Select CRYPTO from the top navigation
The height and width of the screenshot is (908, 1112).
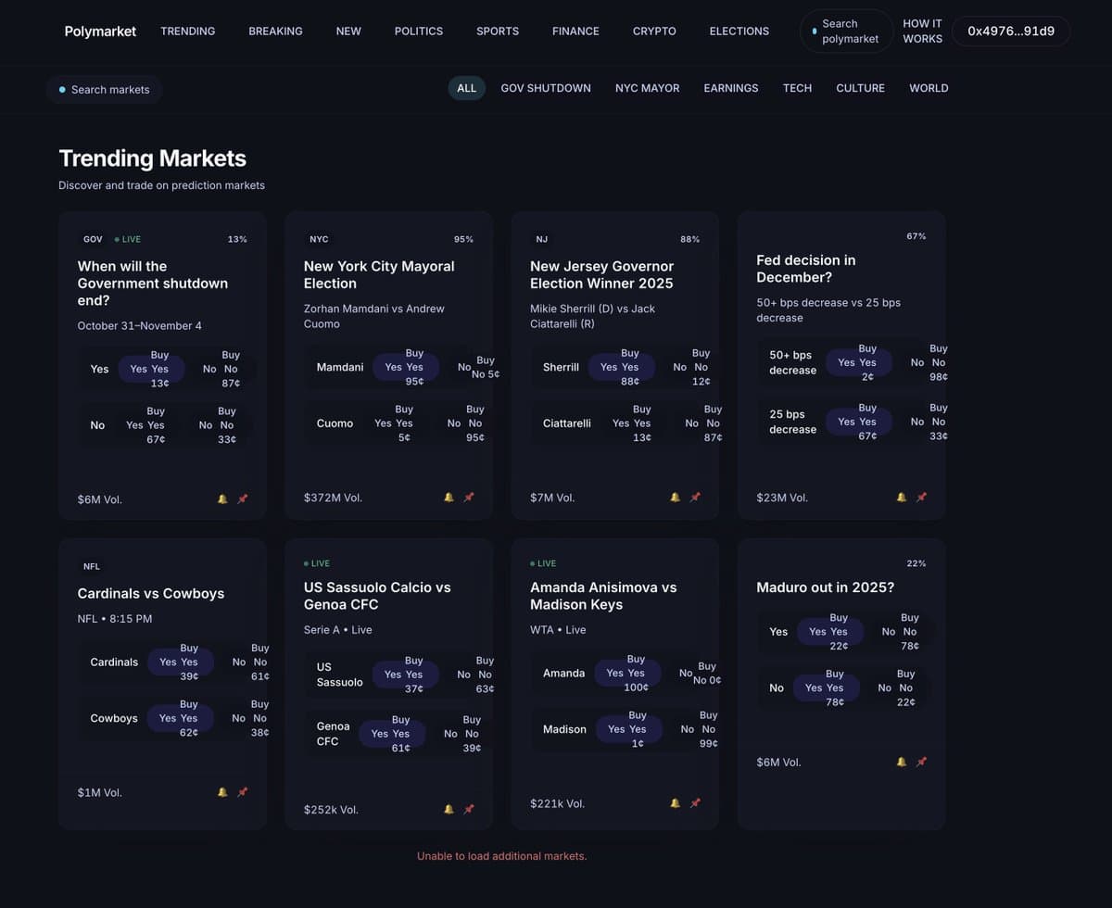click(x=654, y=31)
